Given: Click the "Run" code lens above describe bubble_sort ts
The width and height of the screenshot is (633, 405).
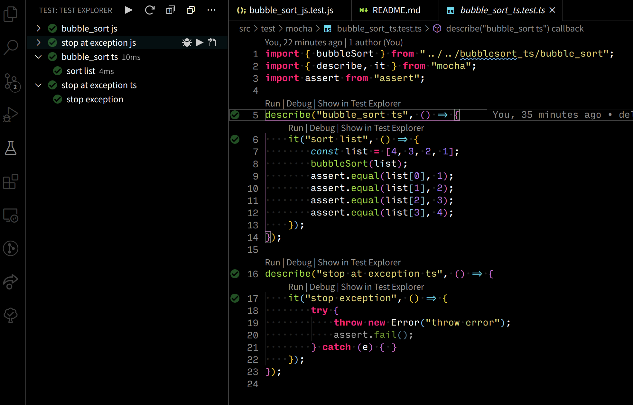Looking at the screenshot, I should [272, 103].
